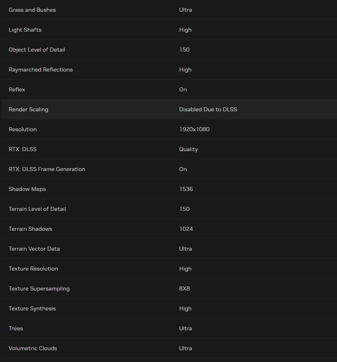Click the Resolution setting label
The height and width of the screenshot is (362, 337).
pos(23,129)
